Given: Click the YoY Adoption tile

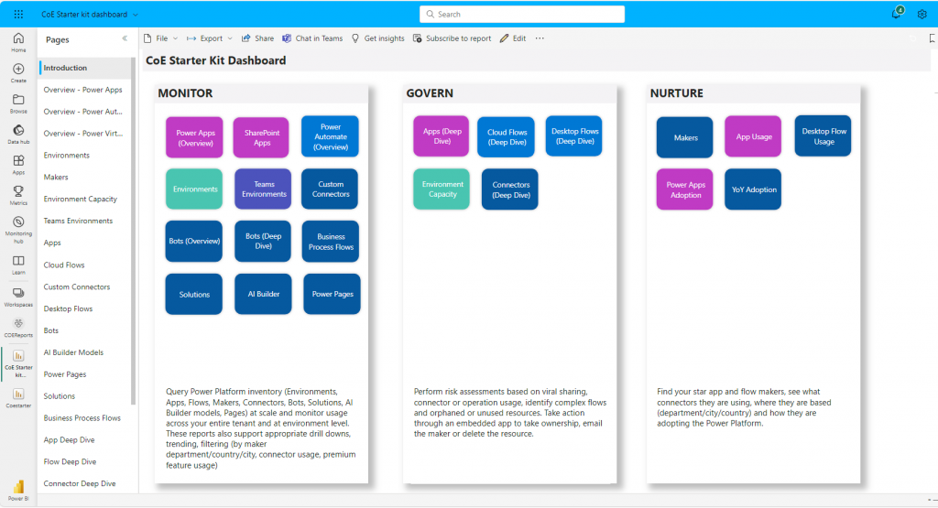Looking at the screenshot, I should tap(754, 189).
